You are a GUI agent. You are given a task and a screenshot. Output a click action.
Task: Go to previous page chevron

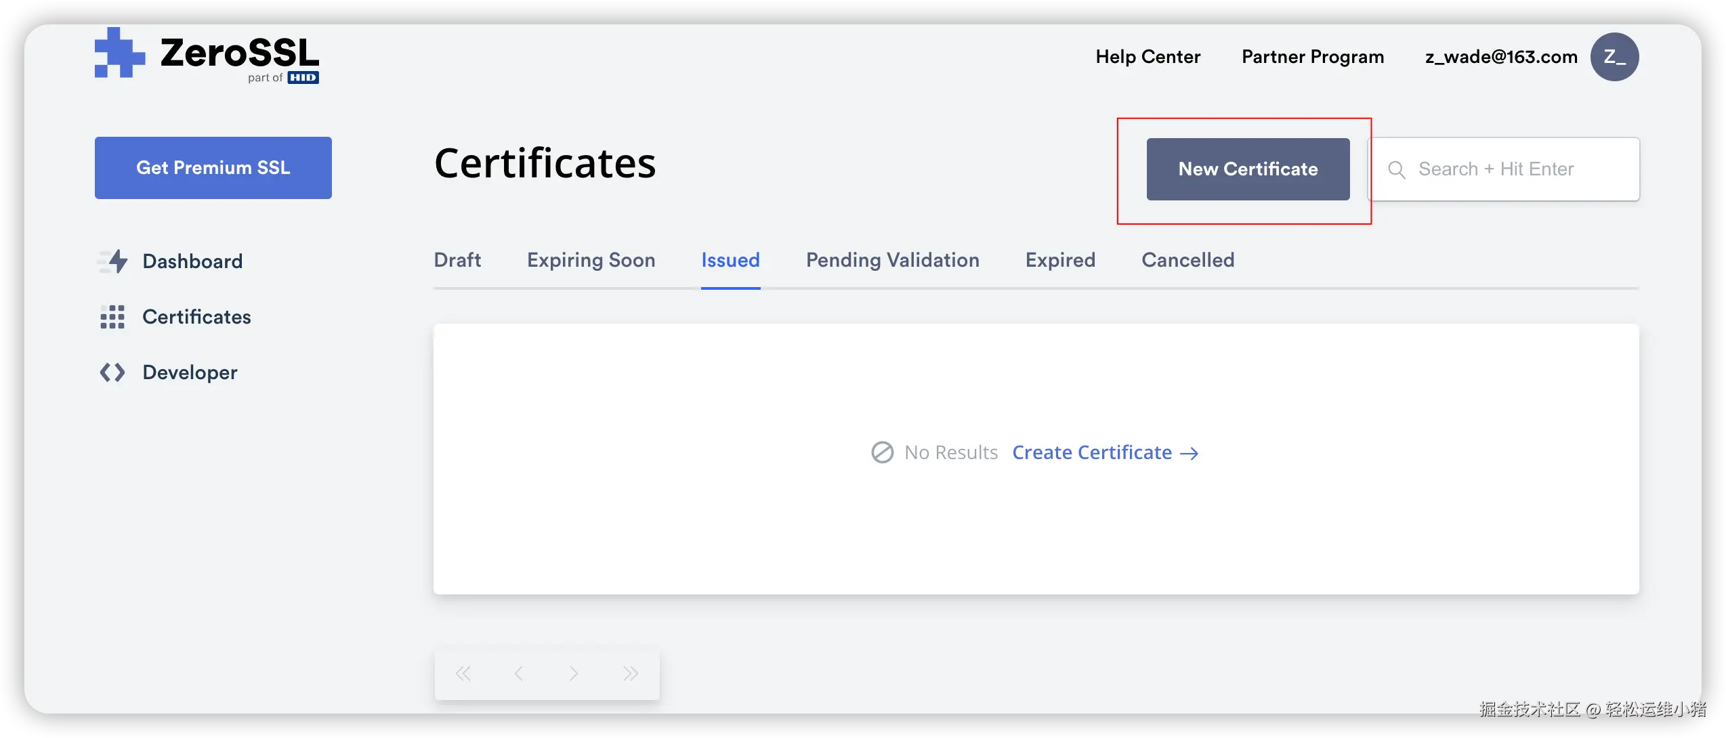click(x=519, y=674)
